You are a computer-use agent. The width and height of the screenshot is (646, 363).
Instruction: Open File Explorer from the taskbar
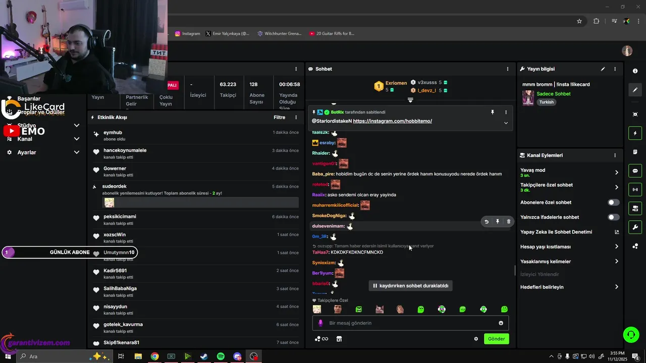coord(138,356)
